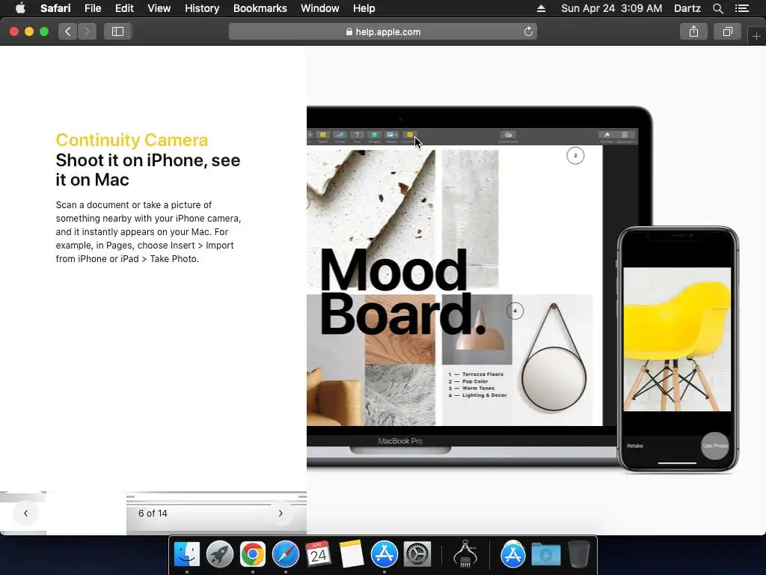766x575 pixels.
Task: Open Launchpad from the Dock
Action: (220, 555)
